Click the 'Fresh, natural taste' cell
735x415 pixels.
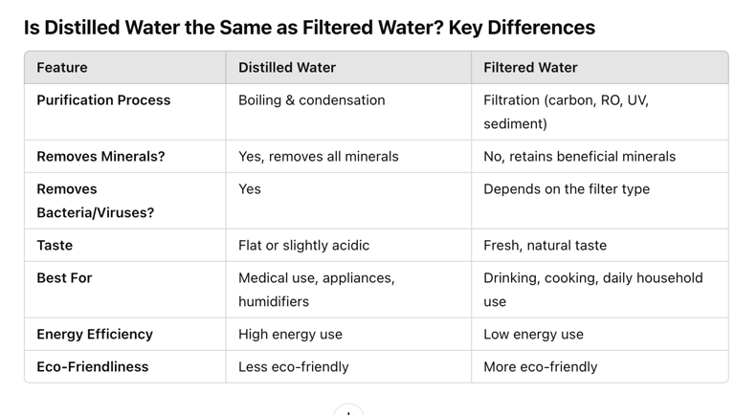[x=545, y=246]
